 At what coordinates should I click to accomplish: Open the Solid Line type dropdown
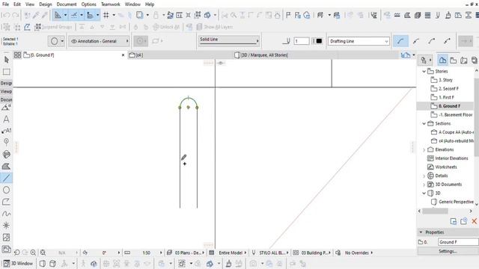229,40
